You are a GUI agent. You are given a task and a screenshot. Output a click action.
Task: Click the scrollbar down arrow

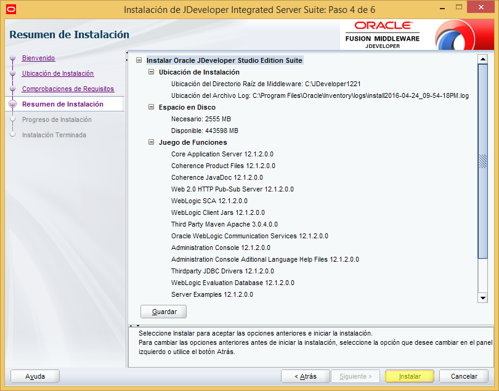(483, 298)
